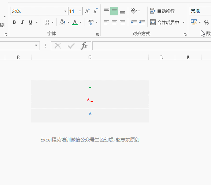Screen dimensions: 211x185
Task: Select column E header
Action: point(188,57)
